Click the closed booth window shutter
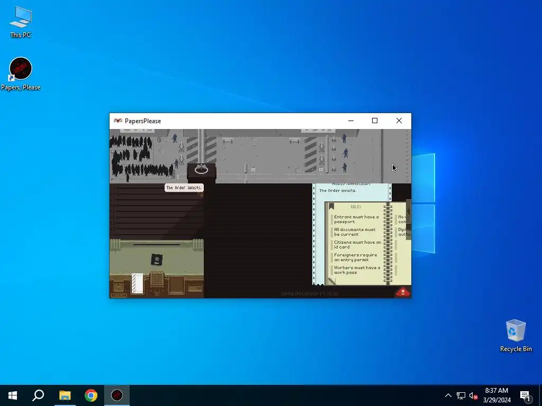Viewport: 542px width, 406px height. click(x=157, y=213)
